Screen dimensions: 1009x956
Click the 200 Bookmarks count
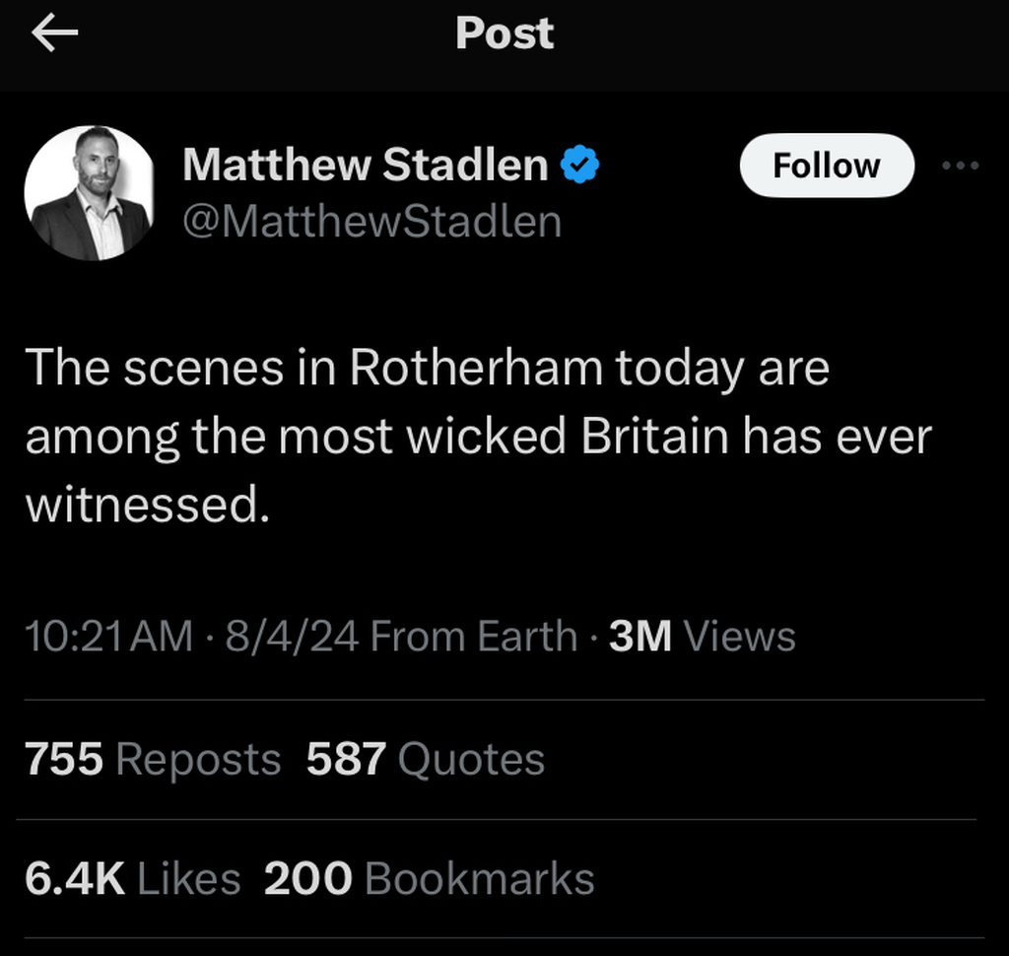pyautogui.click(x=429, y=878)
